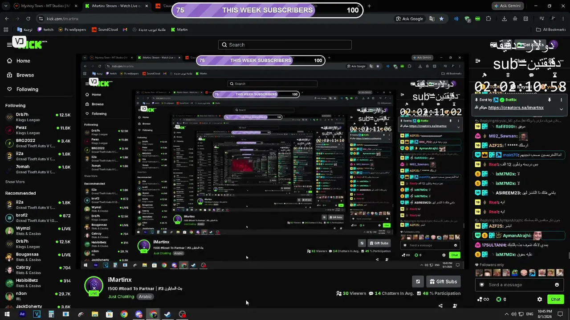Image resolution: width=570 pixels, height=320 pixels.
Task: Open a new browser tab
Action: tap(369, 6)
